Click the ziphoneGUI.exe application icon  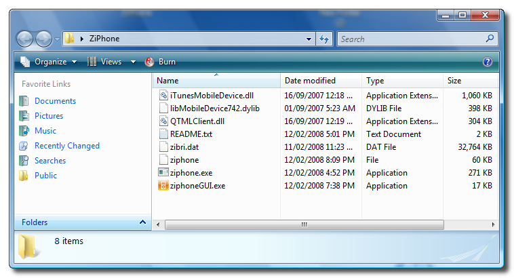163,186
